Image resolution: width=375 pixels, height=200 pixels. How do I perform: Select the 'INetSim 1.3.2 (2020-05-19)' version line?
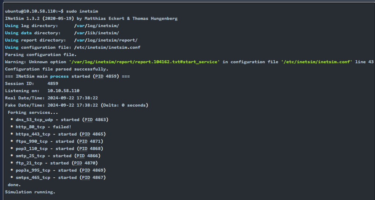(x=91, y=18)
